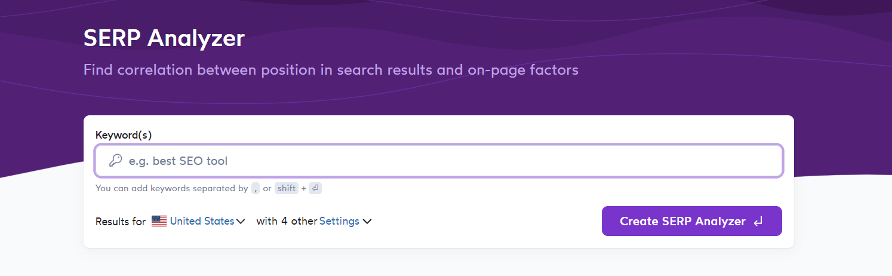Image resolution: width=892 pixels, height=276 pixels.
Task: Click the SERP Analyzer page heading
Action: click(164, 38)
